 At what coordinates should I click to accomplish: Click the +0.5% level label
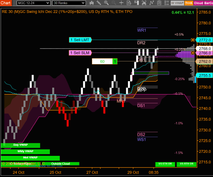click(x=179, y=34)
